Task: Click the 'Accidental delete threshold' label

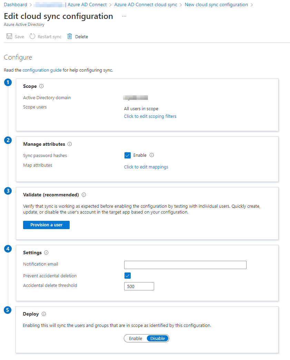Action: coord(50,285)
